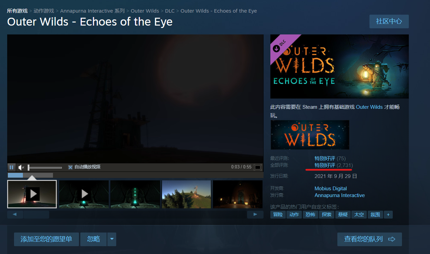Viewport: 430px width, 254px height.
Task: Select the 恐怖 tag
Action: coord(310,214)
